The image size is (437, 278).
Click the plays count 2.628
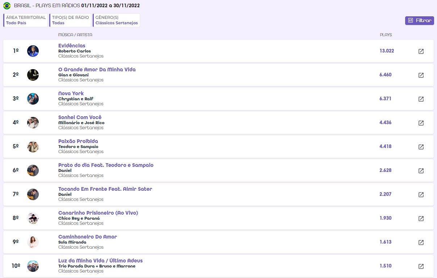tap(386, 170)
